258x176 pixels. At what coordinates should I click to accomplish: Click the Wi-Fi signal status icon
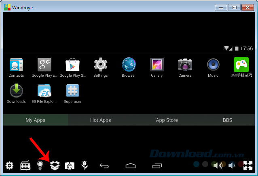point(226,48)
